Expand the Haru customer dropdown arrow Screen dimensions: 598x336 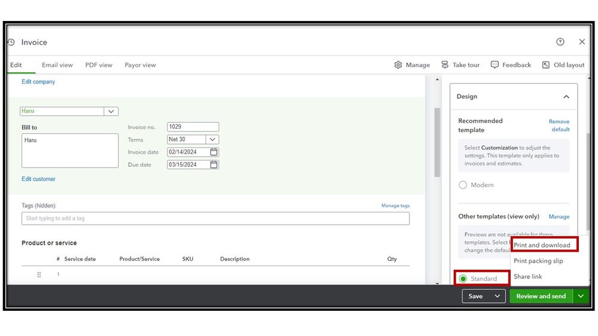[x=111, y=111]
